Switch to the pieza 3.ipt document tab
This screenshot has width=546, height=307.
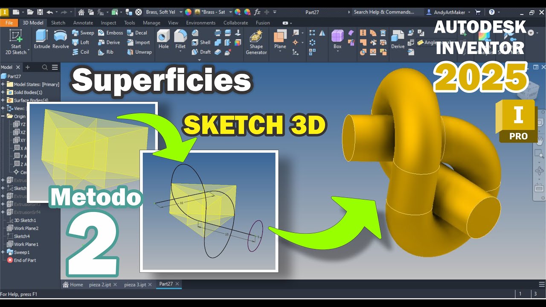tap(135, 284)
